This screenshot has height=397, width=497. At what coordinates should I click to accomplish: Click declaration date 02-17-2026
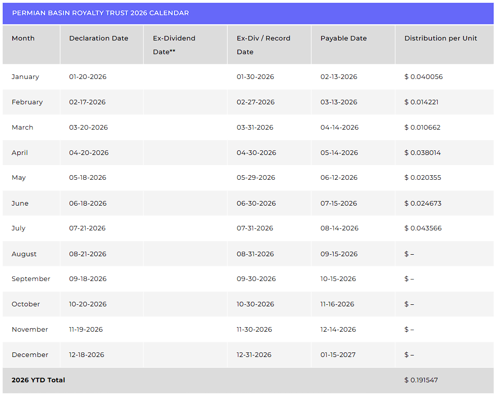87,102
